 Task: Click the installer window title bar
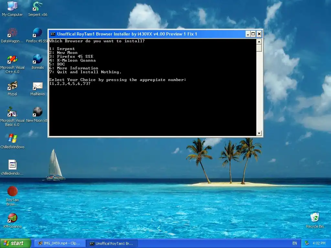[x=148, y=34]
